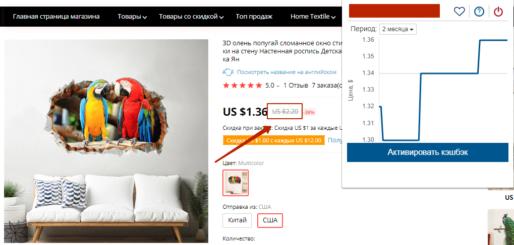This screenshot has height=245, width=514.
Task: Select shipping from Китай option
Action: tap(237, 220)
